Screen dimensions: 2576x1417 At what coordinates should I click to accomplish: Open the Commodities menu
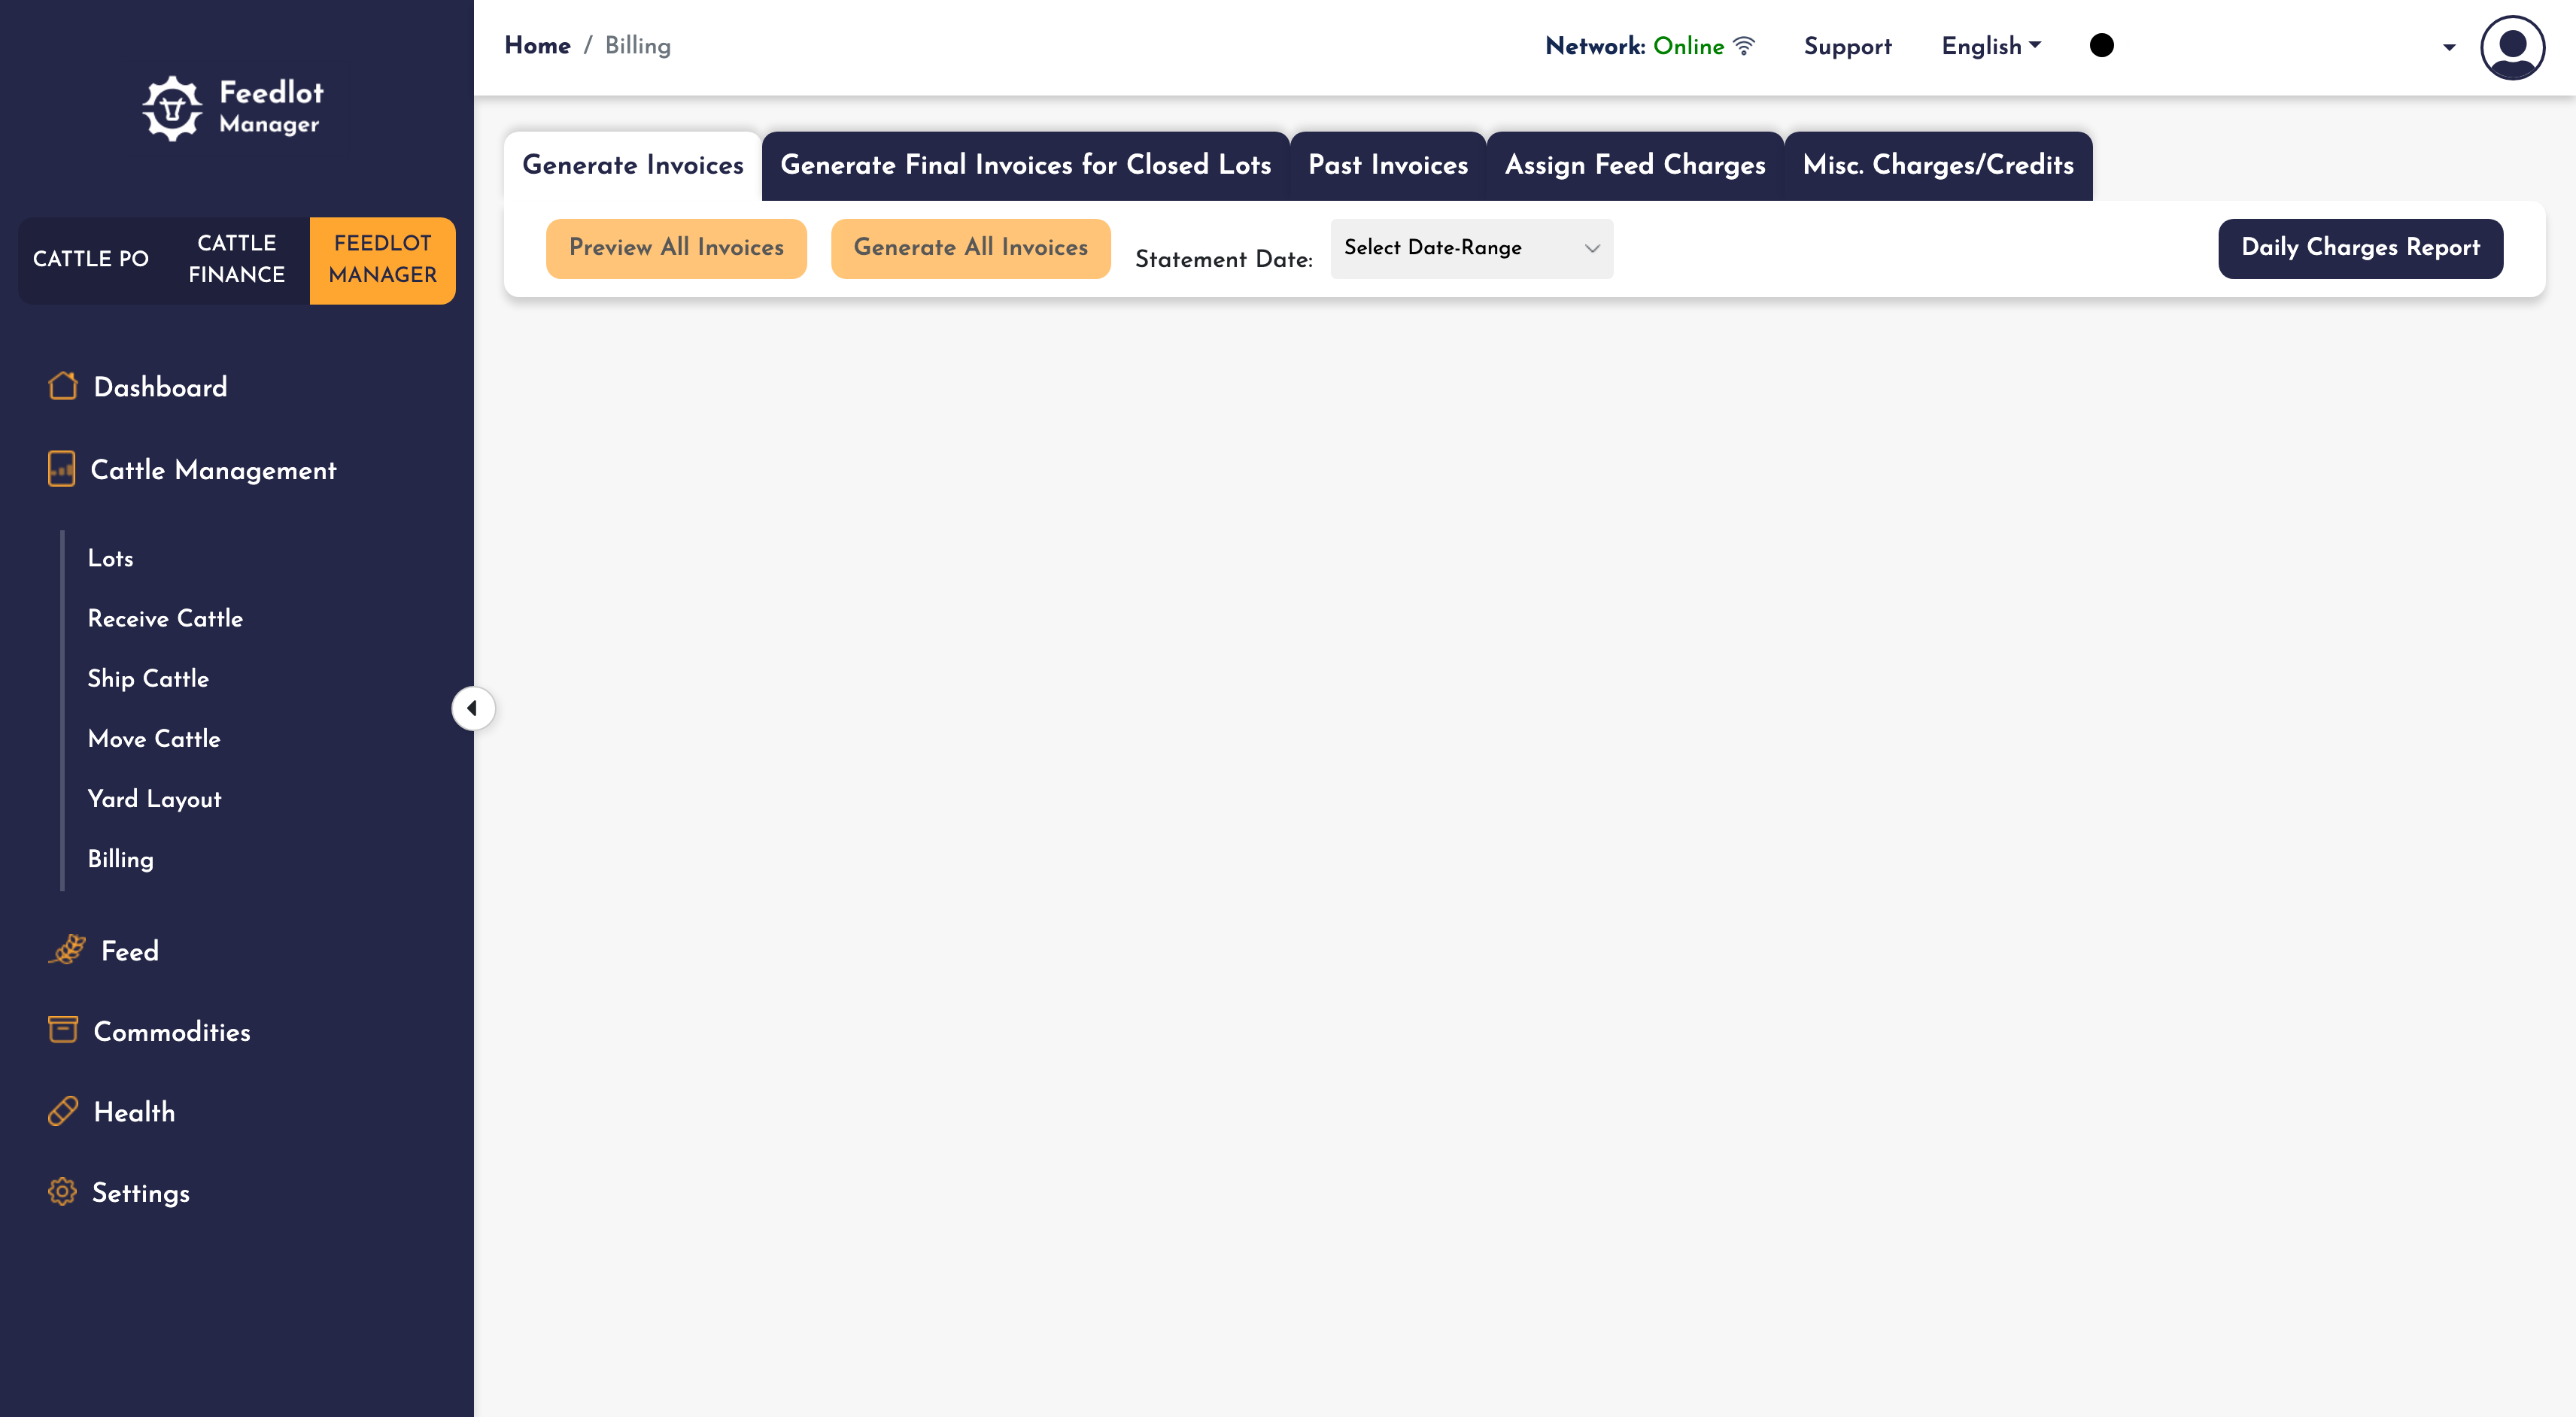[171, 1032]
